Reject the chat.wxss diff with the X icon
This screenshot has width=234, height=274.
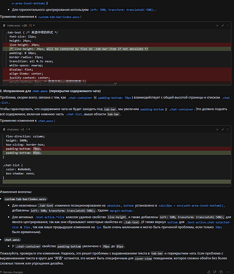tap(217, 129)
